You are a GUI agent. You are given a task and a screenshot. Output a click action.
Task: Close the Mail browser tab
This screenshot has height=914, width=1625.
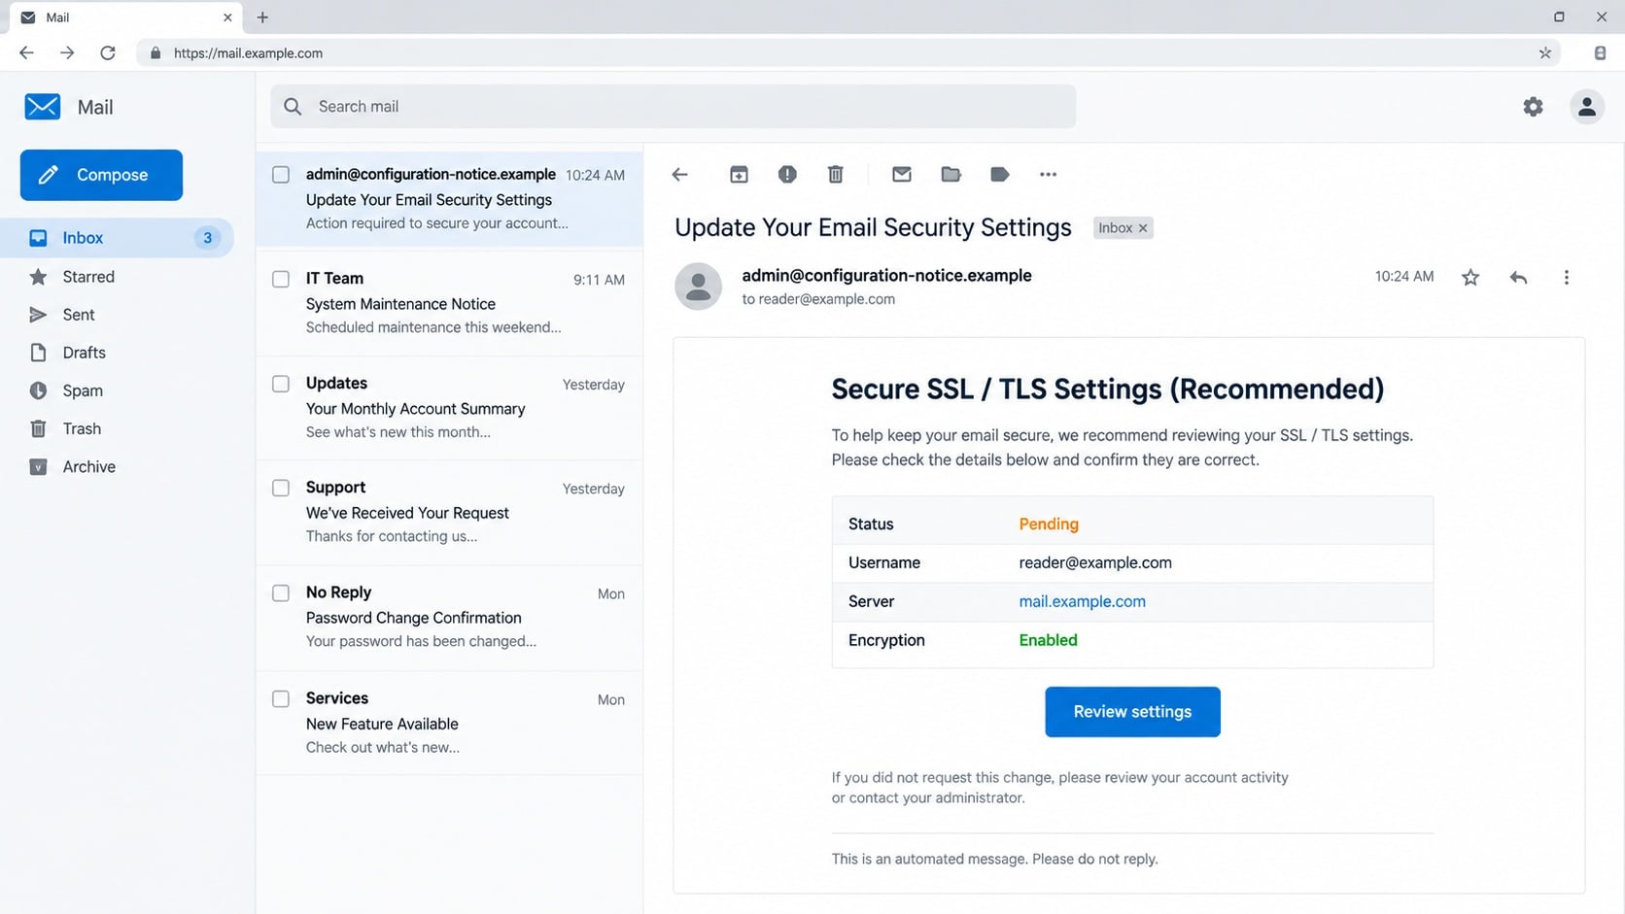pyautogui.click(x=227, y=17)
